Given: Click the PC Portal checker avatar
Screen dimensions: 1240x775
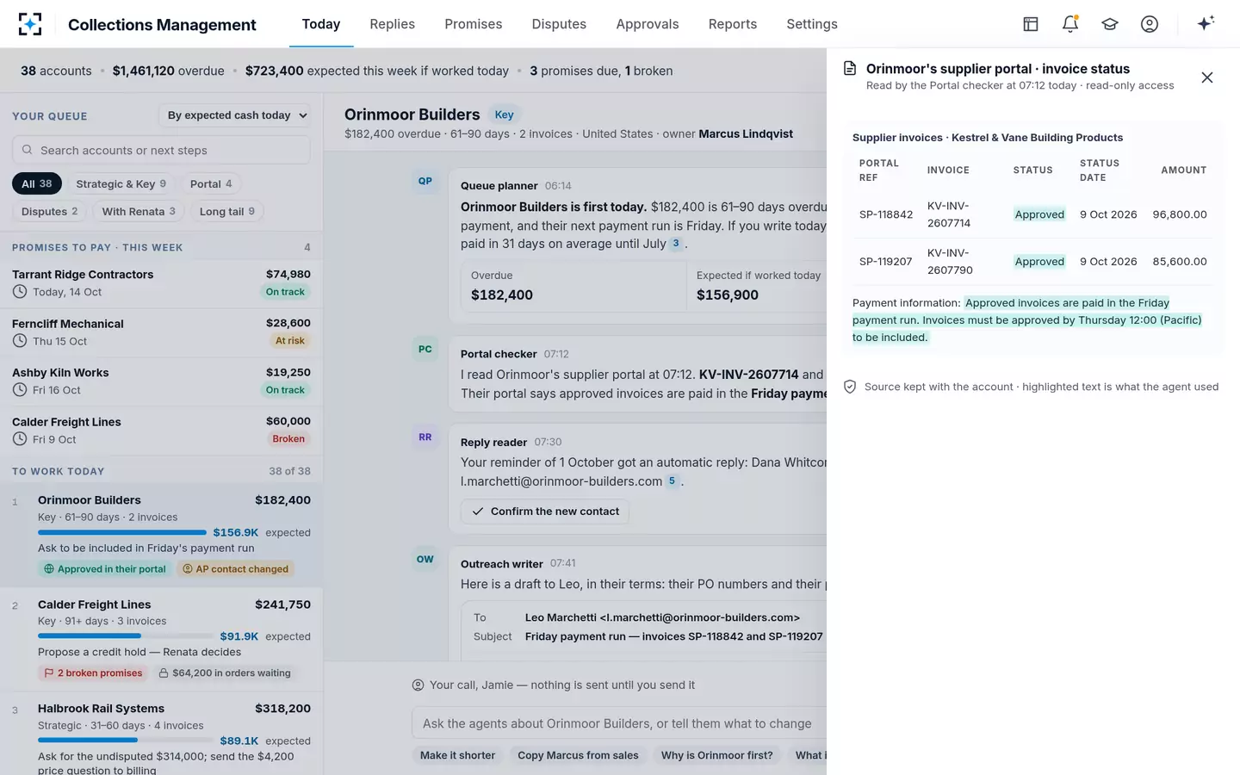Looking at the screenshot, I should 425,349.
